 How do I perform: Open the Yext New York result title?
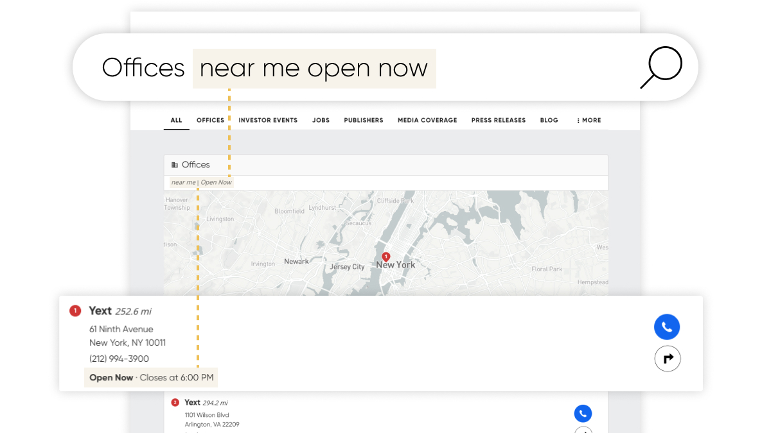100,310
